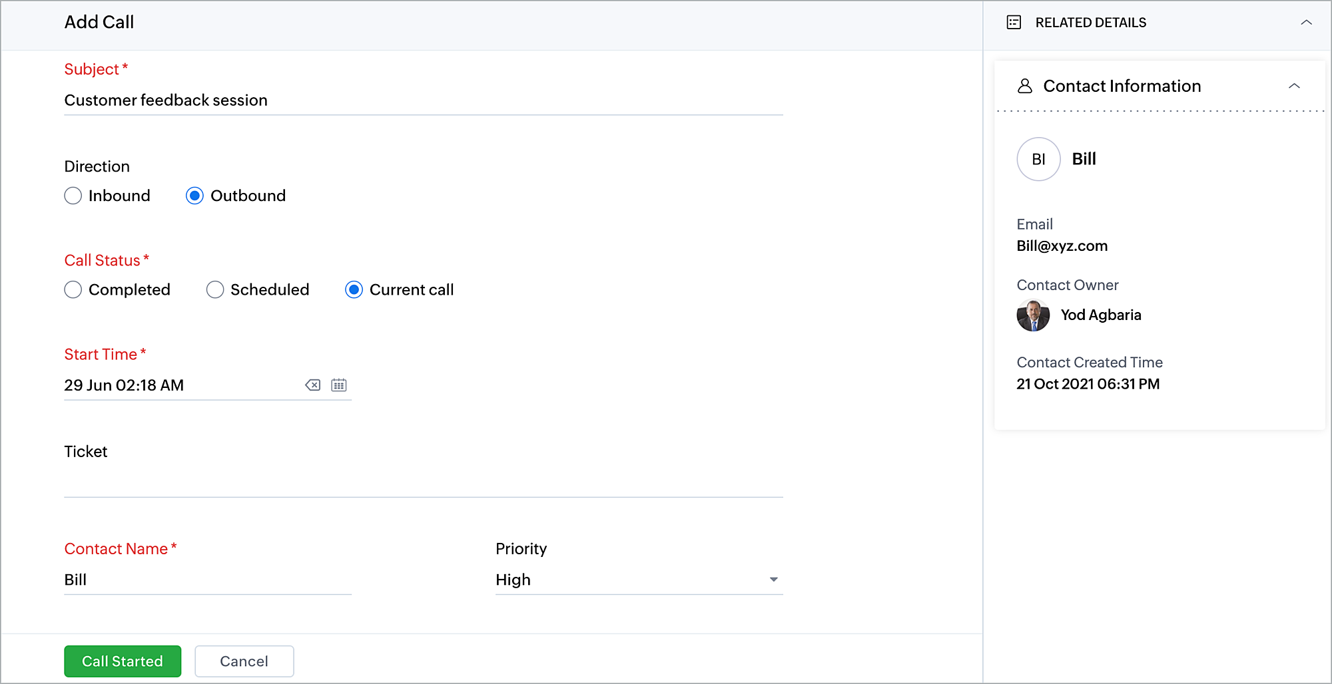Screen dimensions: 1332x684
Task: Select the Inbound direction option
Action: (x=73, y=196)
